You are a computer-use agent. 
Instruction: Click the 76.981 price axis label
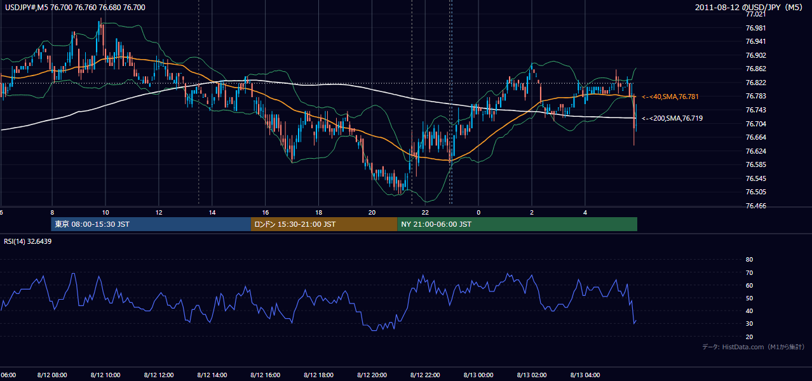755,28
